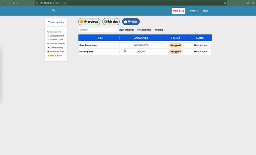Image resolution: width=256 pixels, height=155 pixels.
Task: Bookmark this page with the star icon
Action: coord(225,3)
